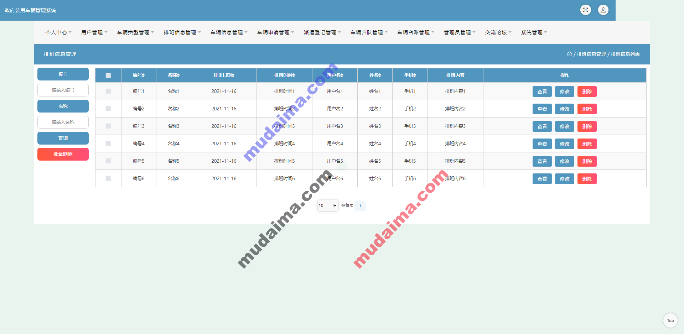Click the 排班信息列表 breadcrumb text

click(625, 54)
